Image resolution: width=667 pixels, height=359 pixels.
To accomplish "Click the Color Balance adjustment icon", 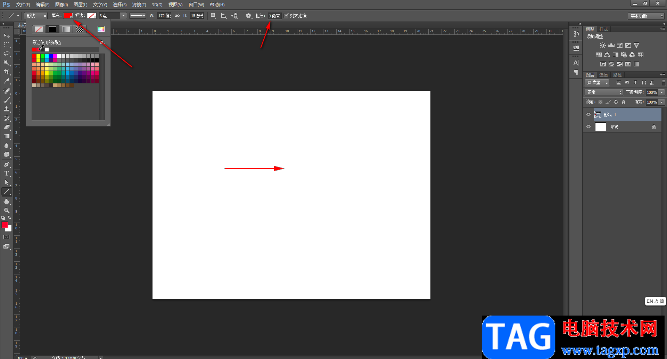I will coord(607,55).
